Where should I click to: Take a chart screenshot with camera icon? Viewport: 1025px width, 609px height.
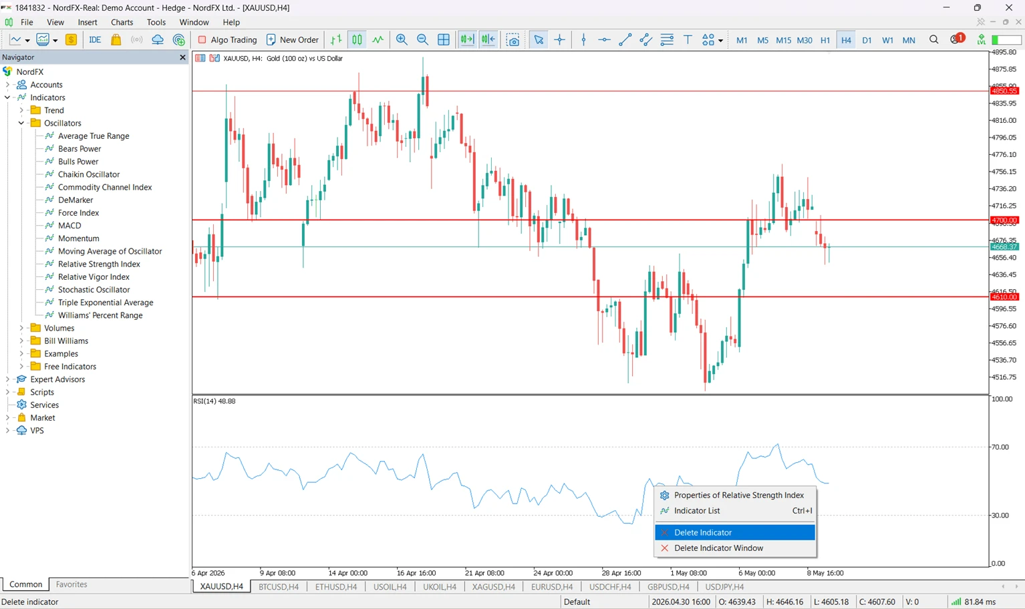coord(513,40)
